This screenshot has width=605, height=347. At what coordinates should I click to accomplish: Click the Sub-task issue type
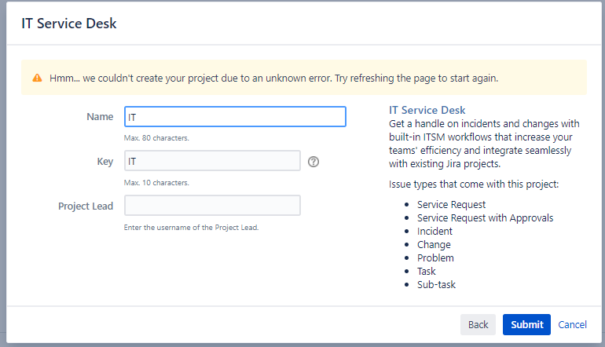click(x=436, y=285)
